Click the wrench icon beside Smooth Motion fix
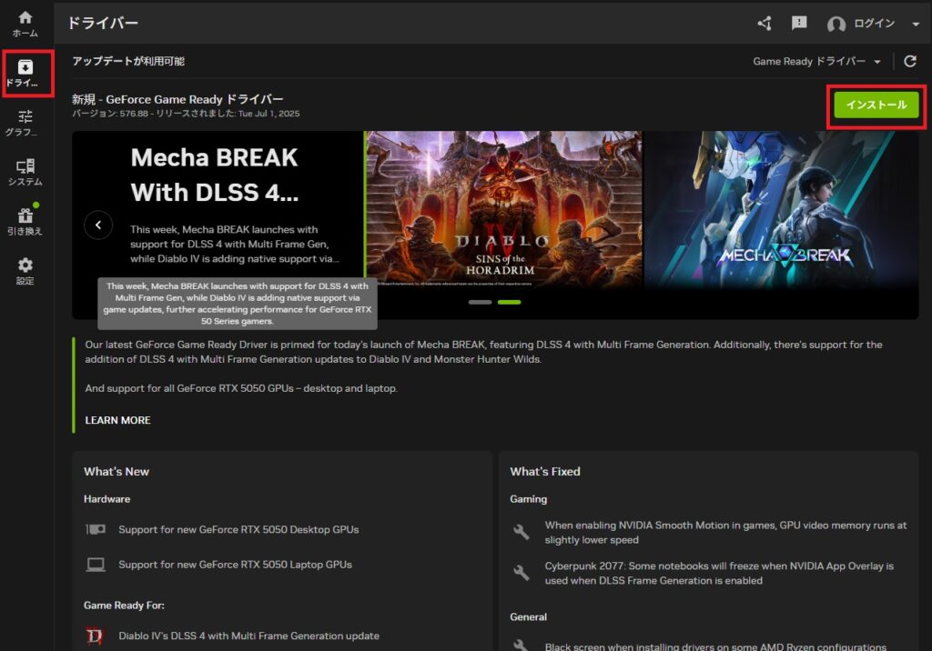 (x=521, y=532)
